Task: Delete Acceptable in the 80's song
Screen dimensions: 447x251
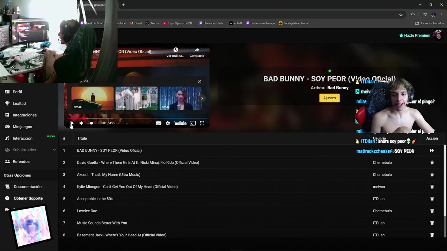Action: tap(432, 199)
